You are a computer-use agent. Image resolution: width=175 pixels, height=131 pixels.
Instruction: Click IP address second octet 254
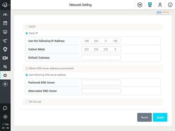click(x=96, y=41)
